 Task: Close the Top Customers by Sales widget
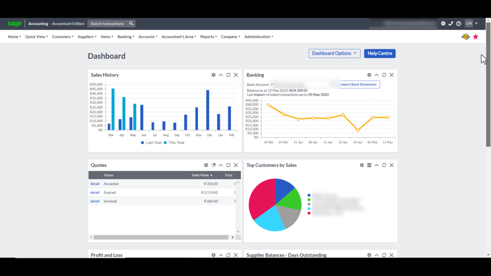(x=391, y=165)
